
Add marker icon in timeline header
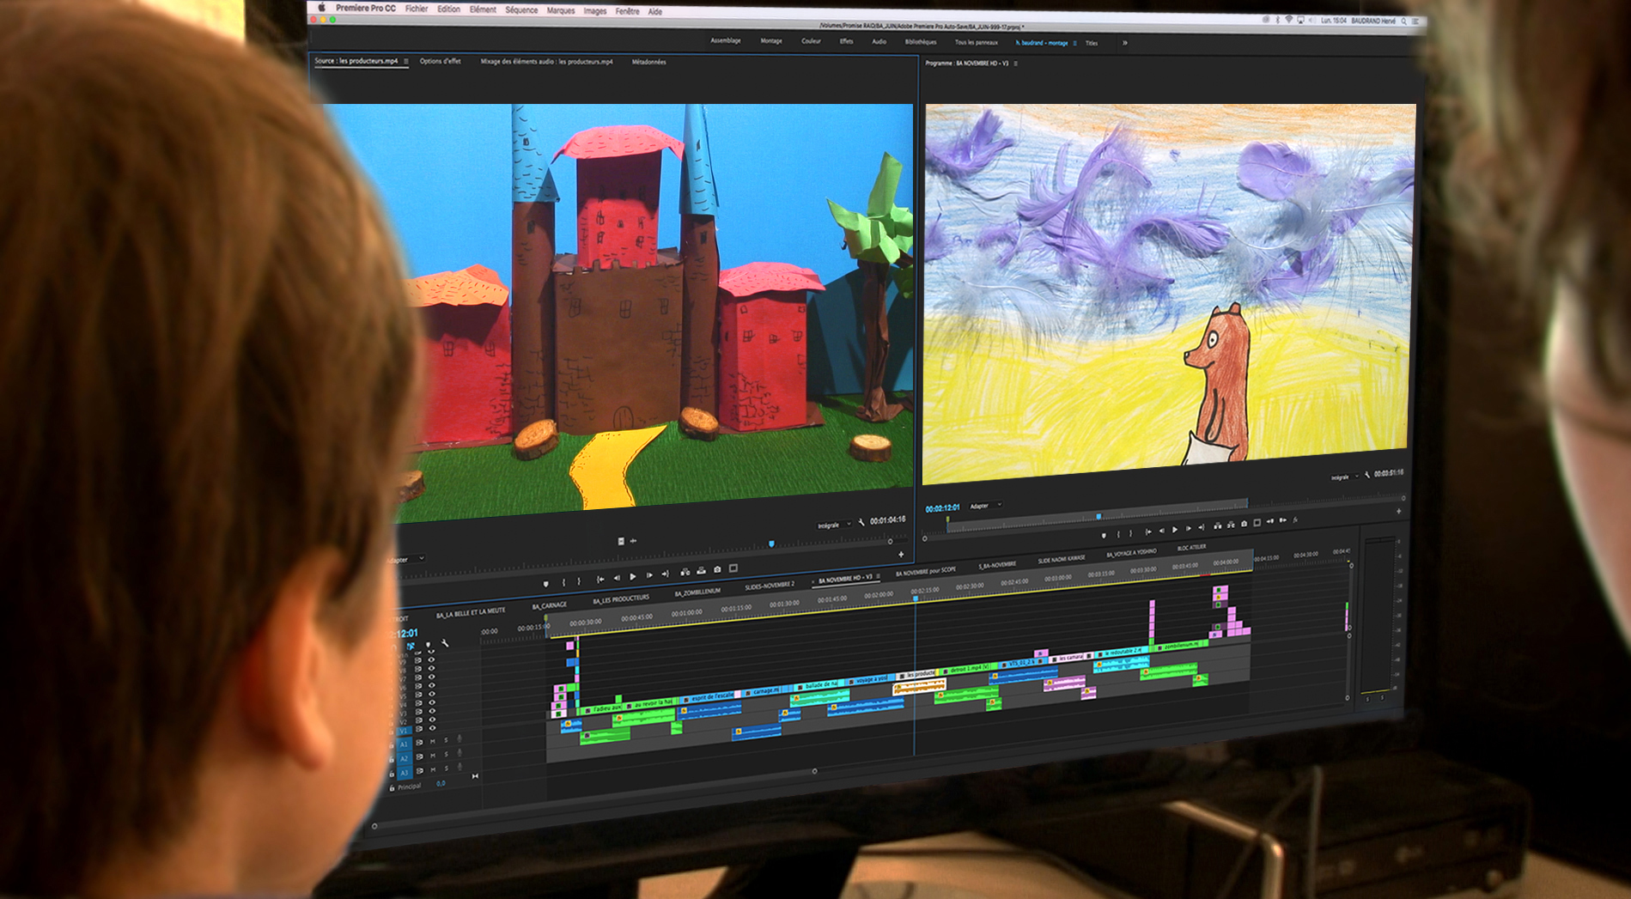428,645
